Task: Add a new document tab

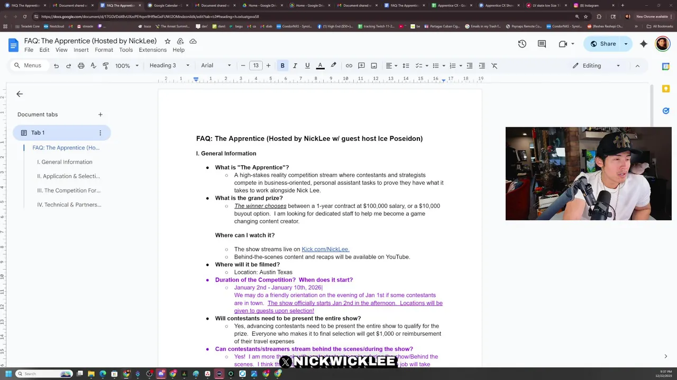Action: (x=100, y=115)
